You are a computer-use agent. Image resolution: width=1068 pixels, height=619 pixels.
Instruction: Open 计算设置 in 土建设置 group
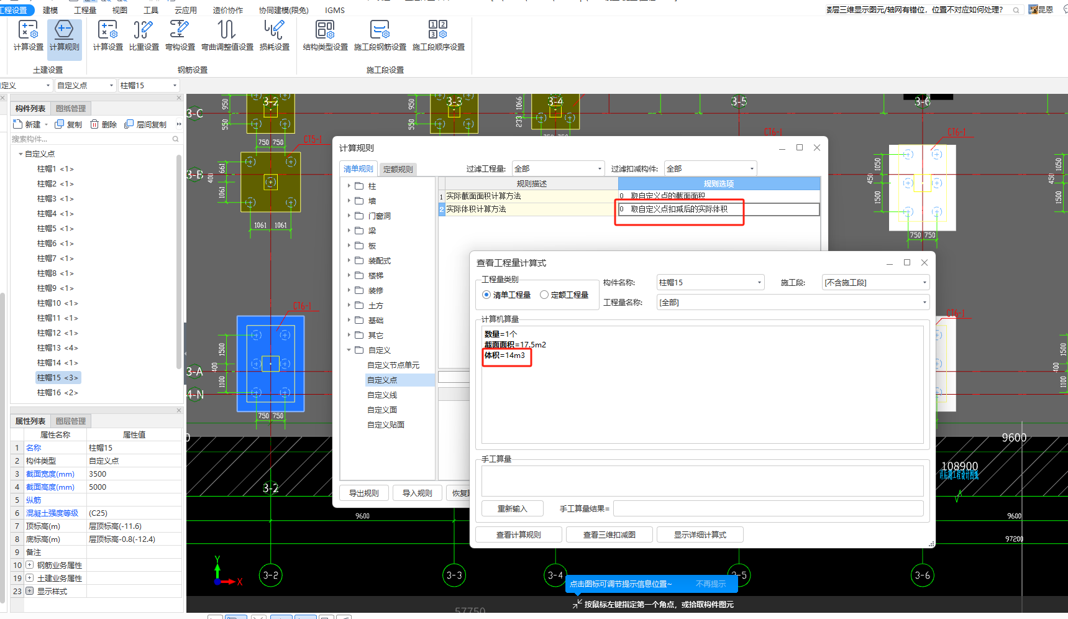point(28,35)
